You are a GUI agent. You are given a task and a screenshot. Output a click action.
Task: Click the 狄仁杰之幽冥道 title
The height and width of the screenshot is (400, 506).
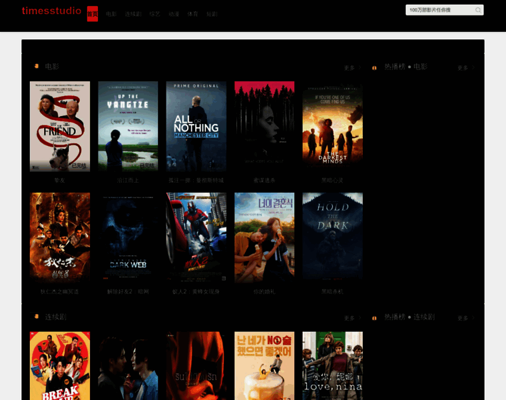[x=60, y=292]
